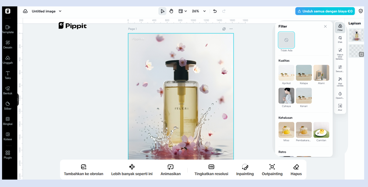The image size is (368, 187).
Task: Open the Page 1 more options menu
Action: point(231,29)
